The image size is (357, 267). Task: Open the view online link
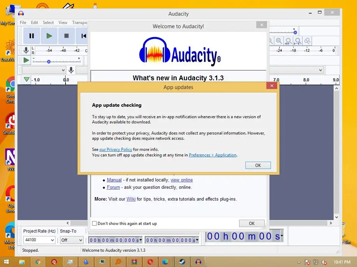182,180
